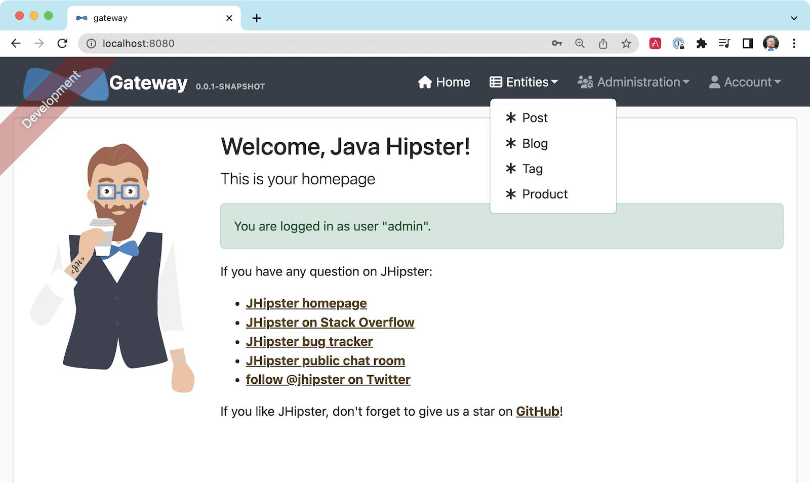Screen dimensions: 810x483
Task: Open the browser Extensions puzzle icon
Action: click(701, 44)
